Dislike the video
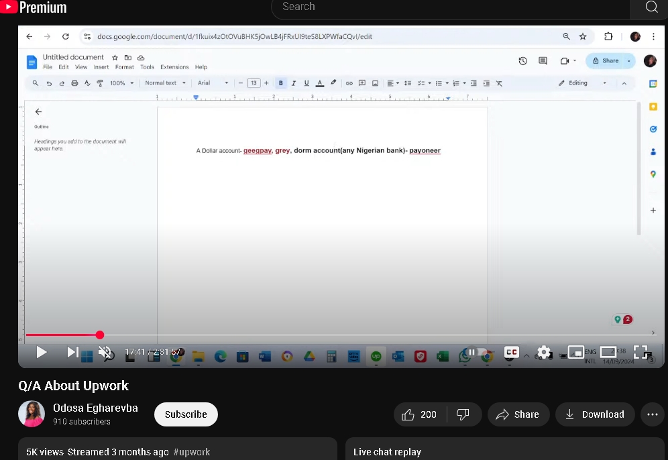 [x=463, y=414]
